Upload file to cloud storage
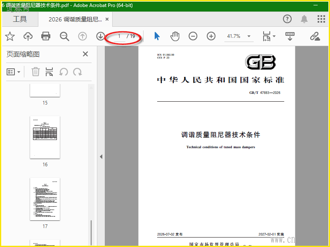The height and width of the screenshot is (247, 330). (x=28, y=36)
